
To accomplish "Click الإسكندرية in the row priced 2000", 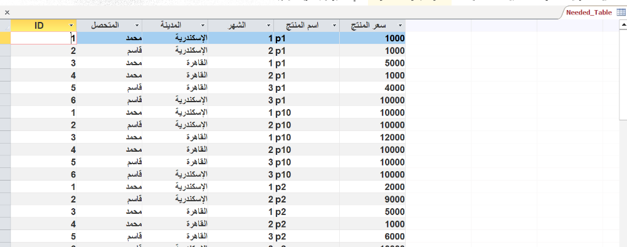I will coord(192,187).
